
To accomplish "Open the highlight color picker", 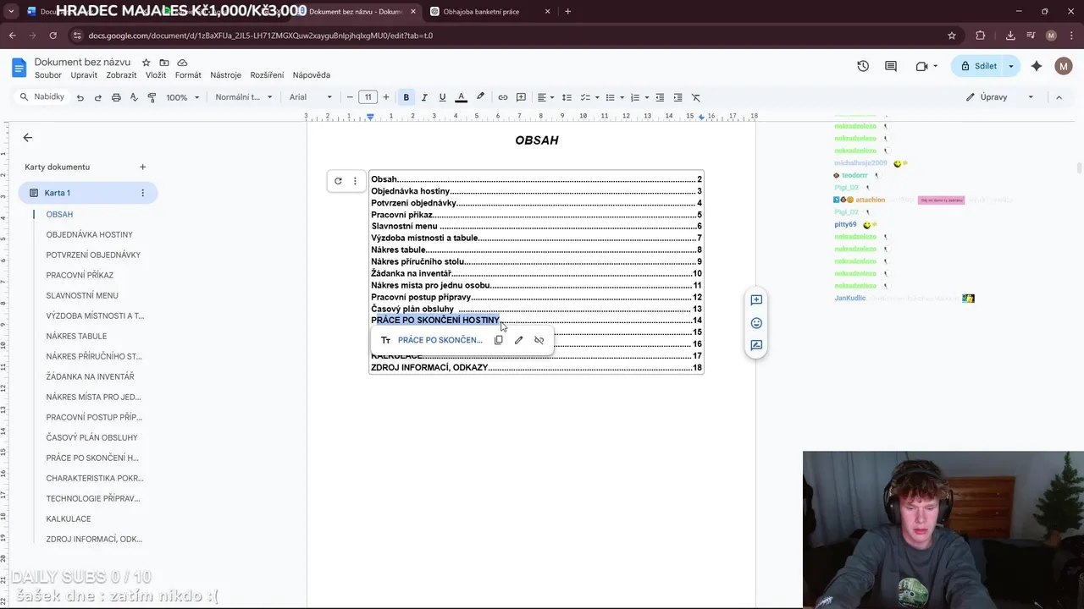I will click(480, 97).
